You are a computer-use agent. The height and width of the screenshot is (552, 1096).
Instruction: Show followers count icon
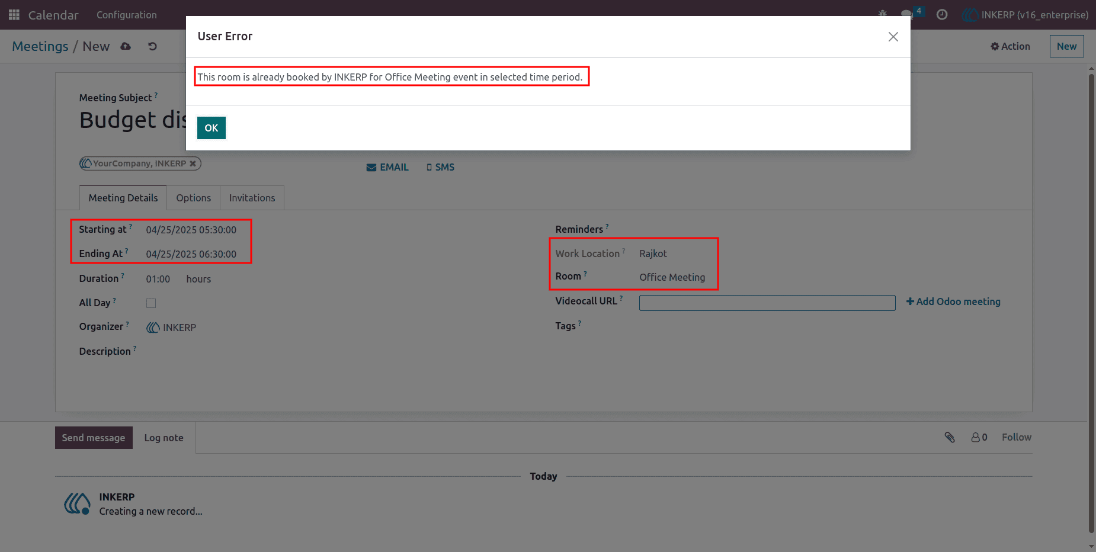click(979, 437)
